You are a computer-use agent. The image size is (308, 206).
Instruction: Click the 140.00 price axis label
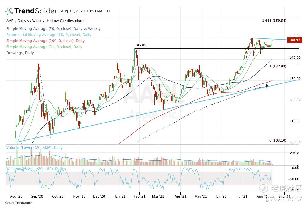pos(295,57)
